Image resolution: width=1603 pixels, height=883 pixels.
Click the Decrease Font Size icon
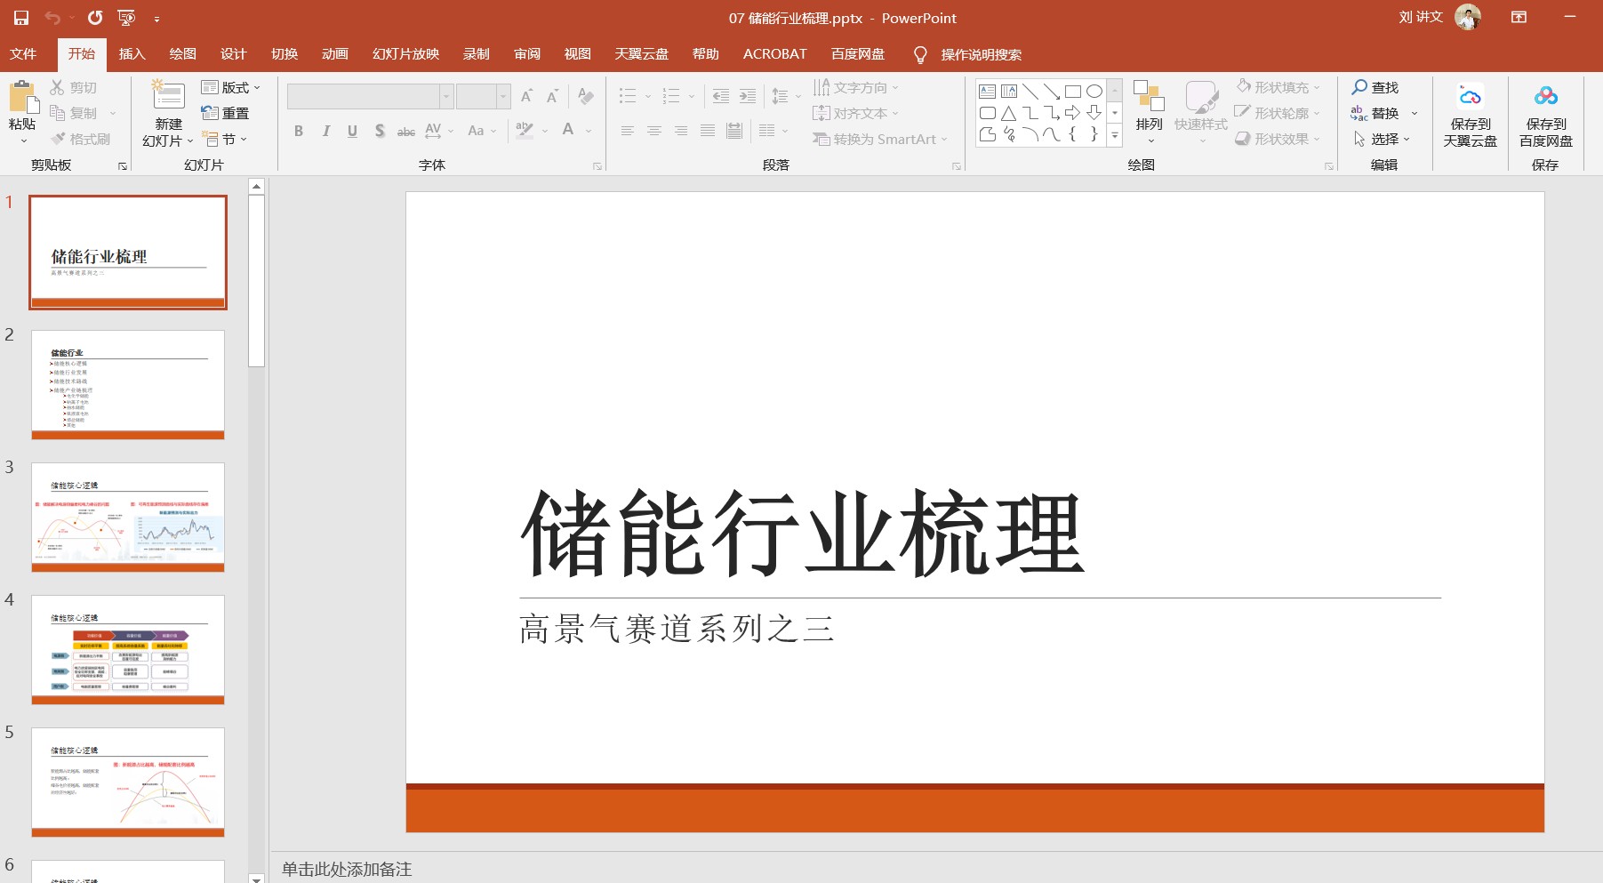click(x=552, y=96)
